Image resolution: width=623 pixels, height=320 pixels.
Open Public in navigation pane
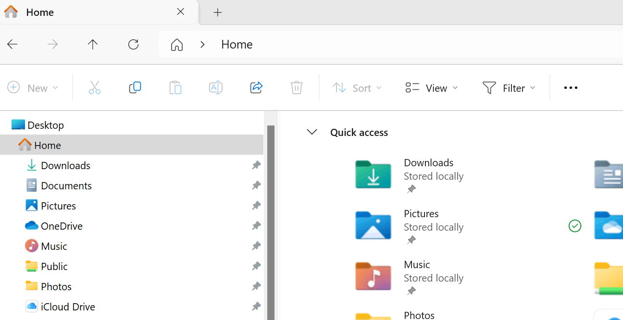54,266
